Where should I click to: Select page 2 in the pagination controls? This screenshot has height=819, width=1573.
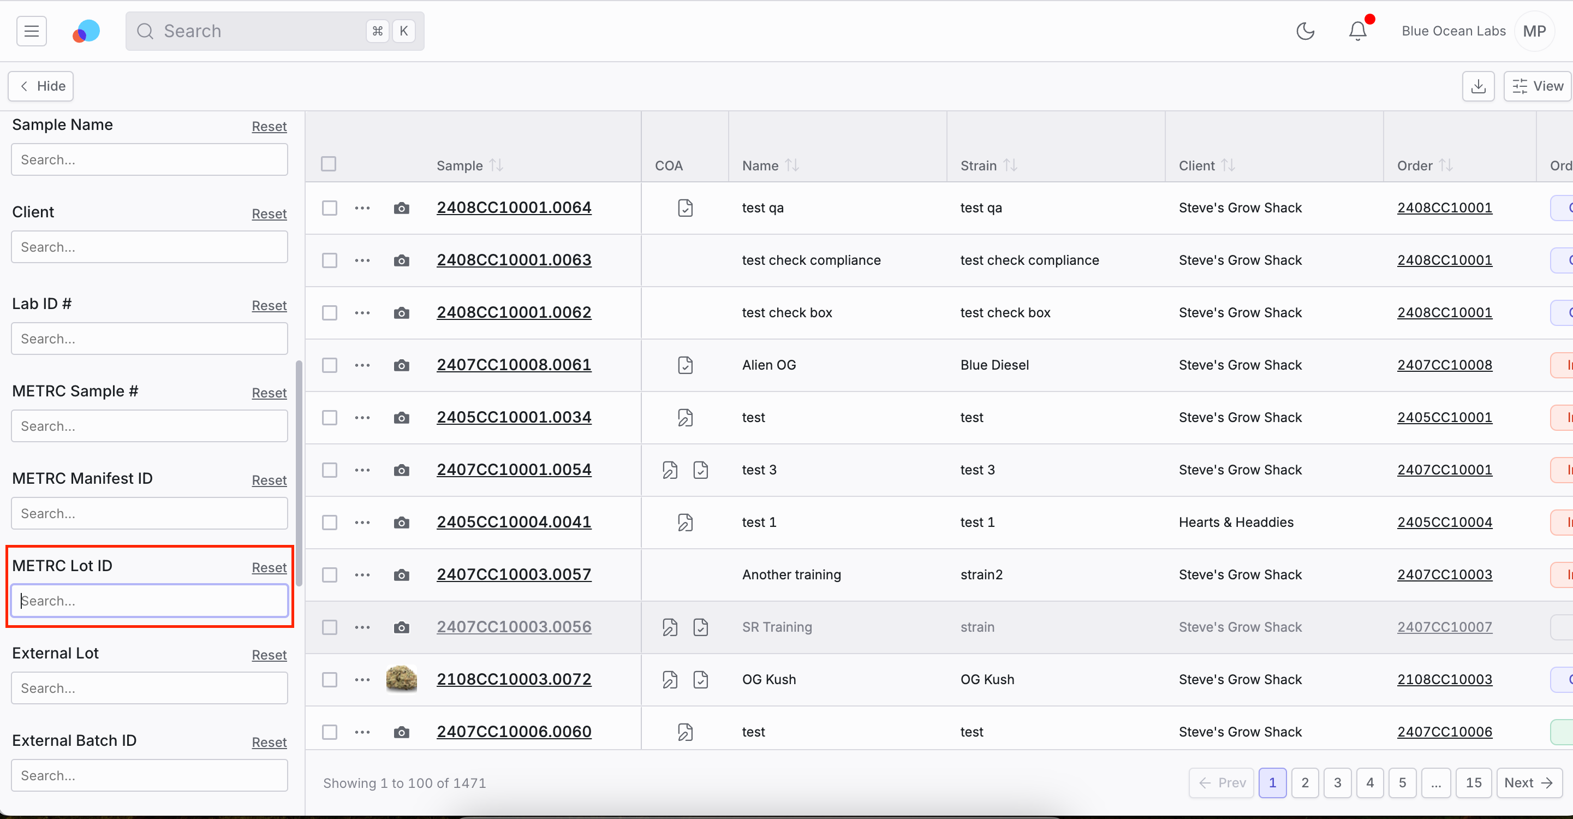tap(1304, 784)
